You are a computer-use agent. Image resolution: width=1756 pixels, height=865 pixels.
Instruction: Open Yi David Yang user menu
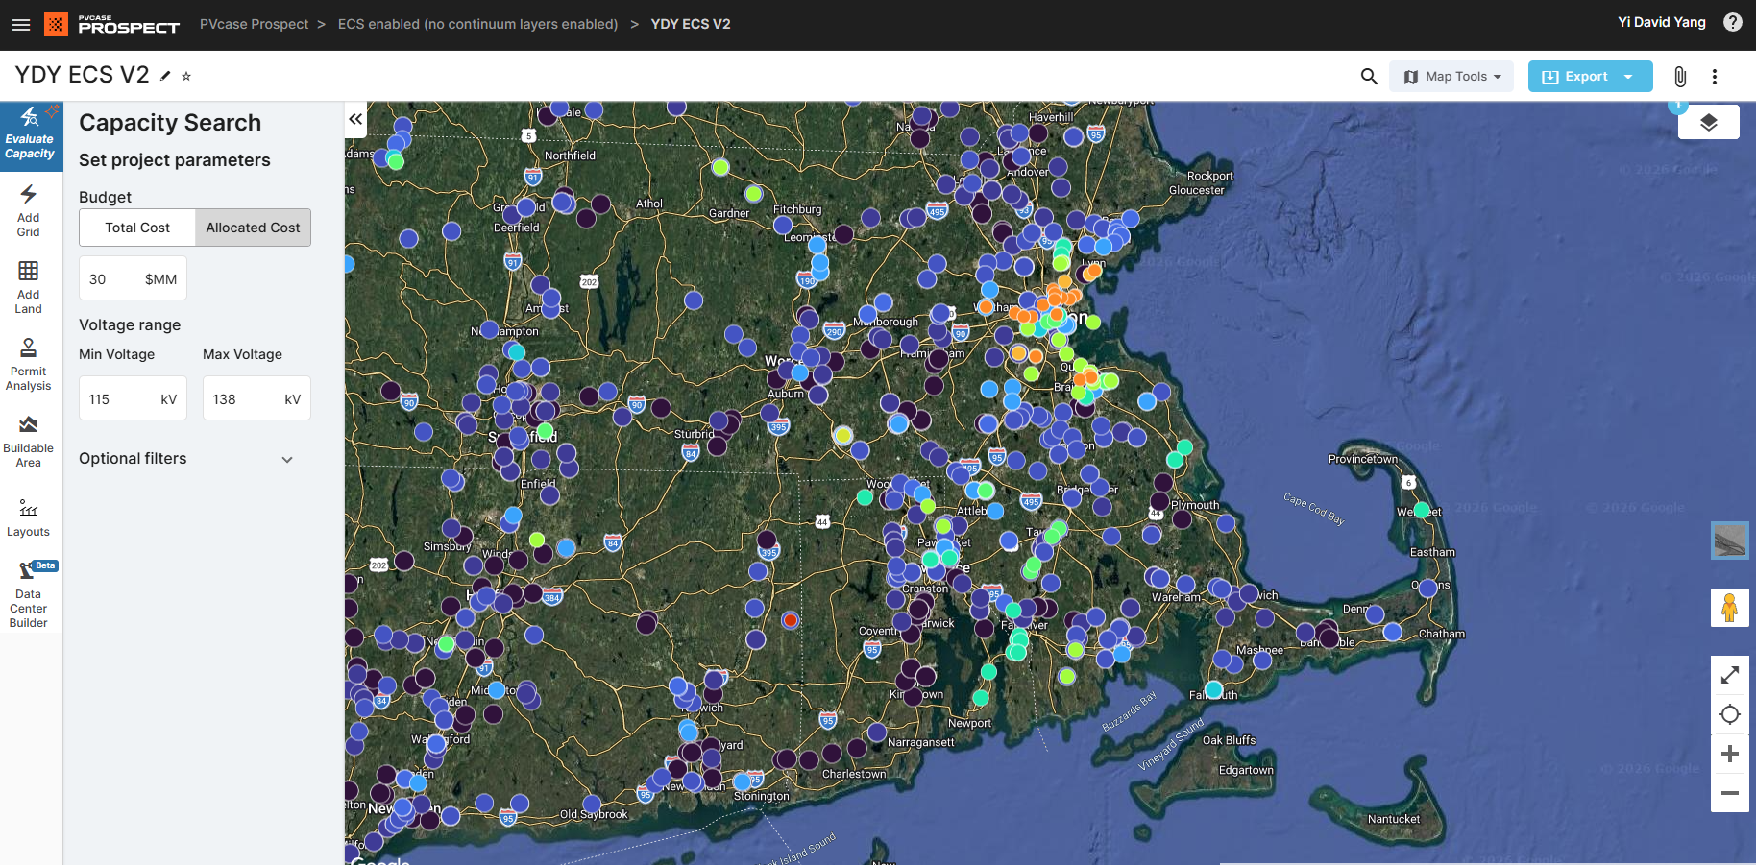1662,22
